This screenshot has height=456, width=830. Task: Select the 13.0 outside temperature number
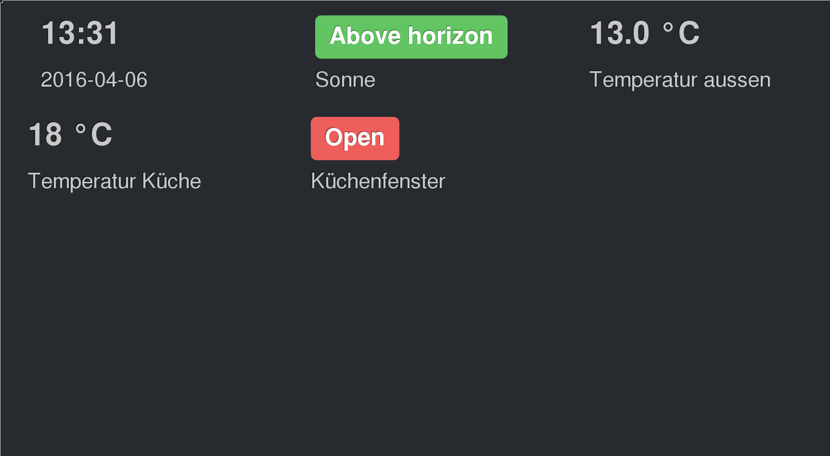[620, 34]
